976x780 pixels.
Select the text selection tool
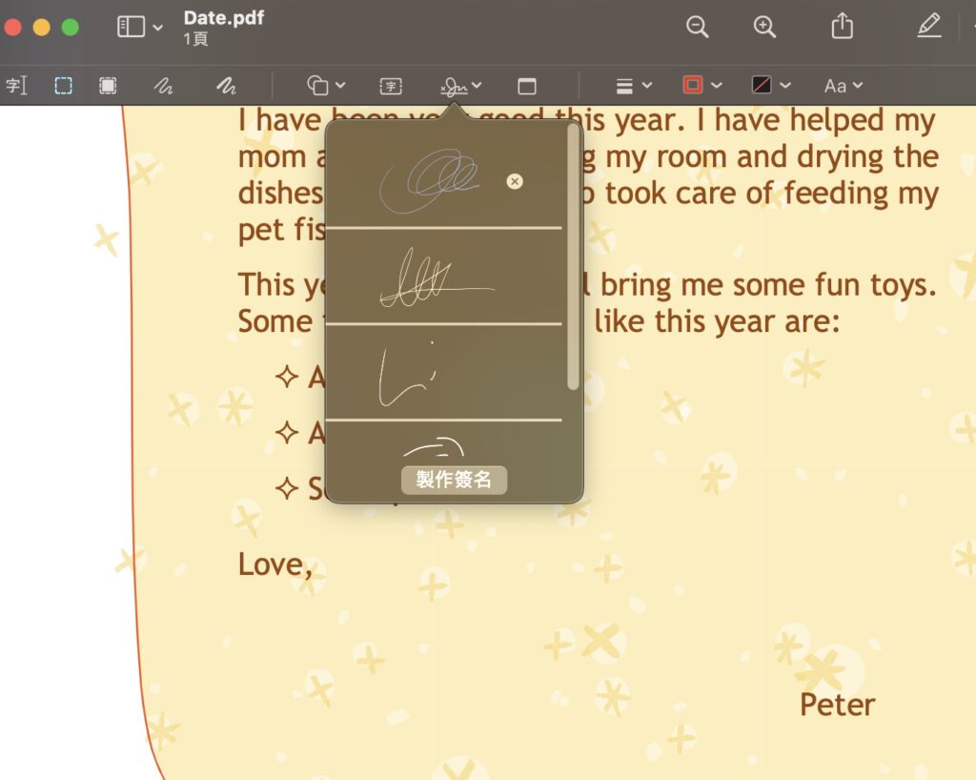[16, 86]
